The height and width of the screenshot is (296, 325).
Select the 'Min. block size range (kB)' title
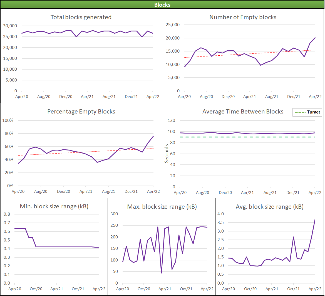(x=54, y=206)
